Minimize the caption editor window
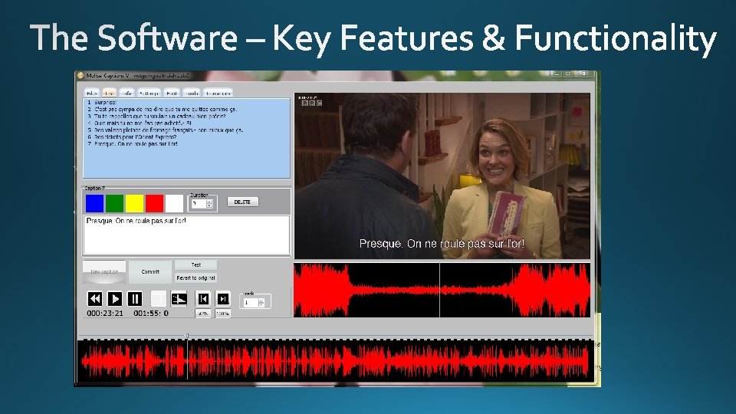Image resolution: width=736 pixels, height=414 pixels. [557, 74]
